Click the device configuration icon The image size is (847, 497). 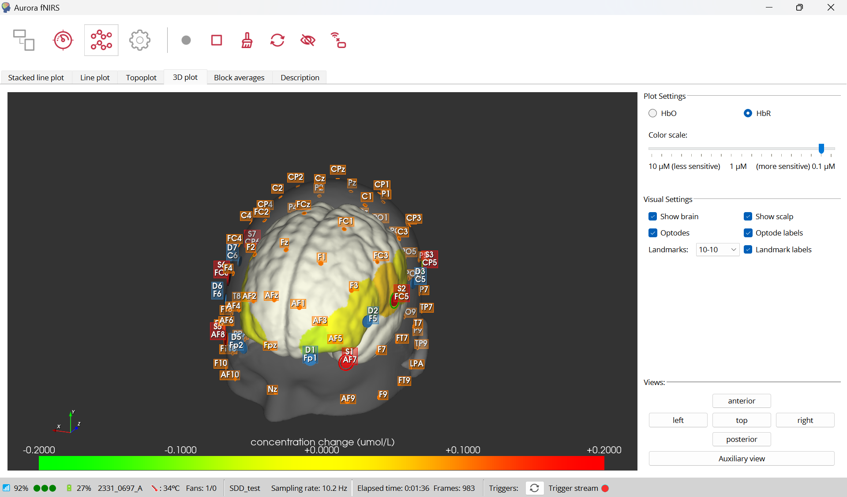(x=24, y=40)
